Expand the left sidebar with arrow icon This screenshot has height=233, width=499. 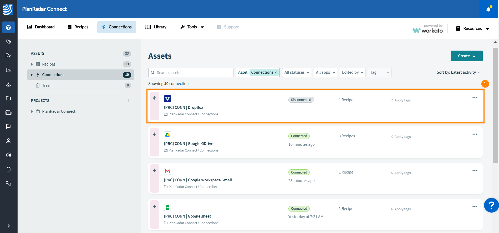(x=9, y=226)
